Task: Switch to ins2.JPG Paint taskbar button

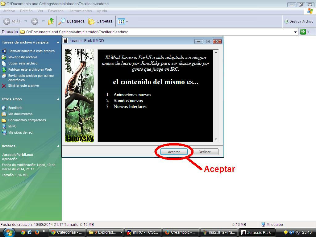Action: [218, 232]
